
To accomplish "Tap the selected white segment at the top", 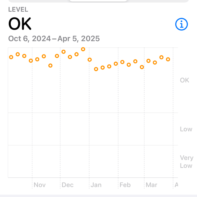I will [x=98, y=1].
